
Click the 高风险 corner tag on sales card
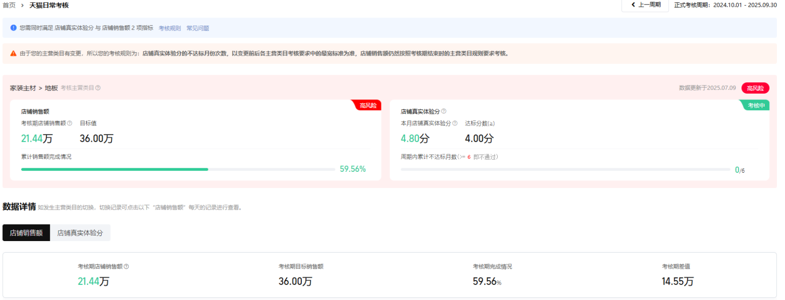368,105
